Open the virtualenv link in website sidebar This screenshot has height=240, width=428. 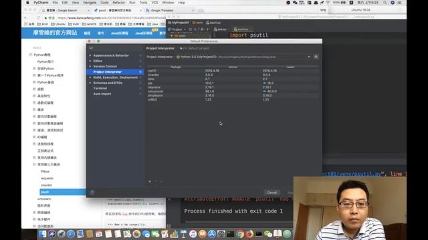tap(44, 199)
